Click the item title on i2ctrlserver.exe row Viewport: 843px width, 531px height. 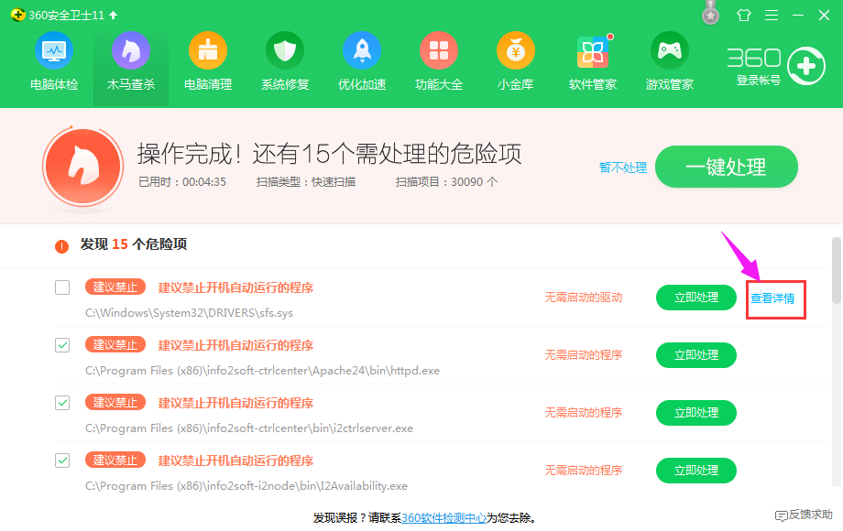pos(235,403)
